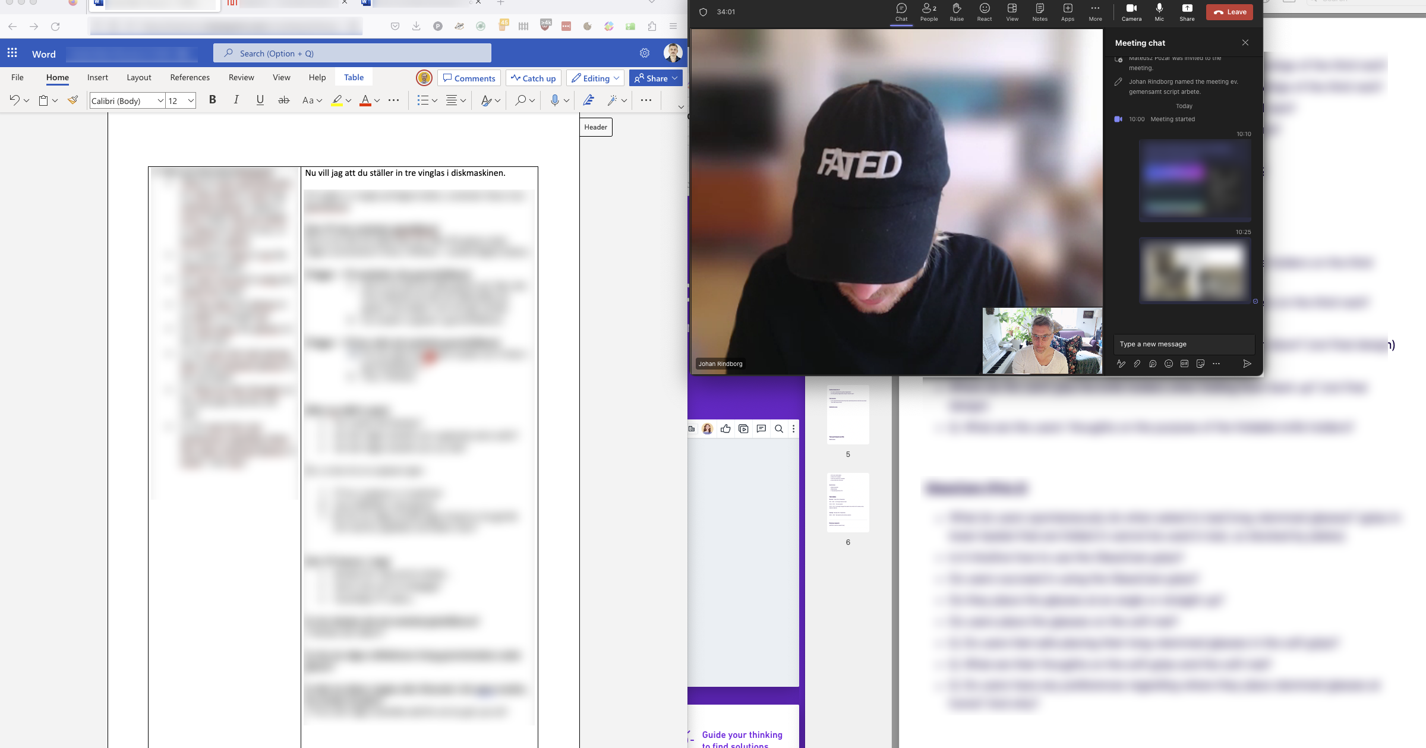The width and height of the screenshot is (1426, 748).
Task: Raise hand in the Teams meeting
Action: pyautogui.click(x=957, y=12)
